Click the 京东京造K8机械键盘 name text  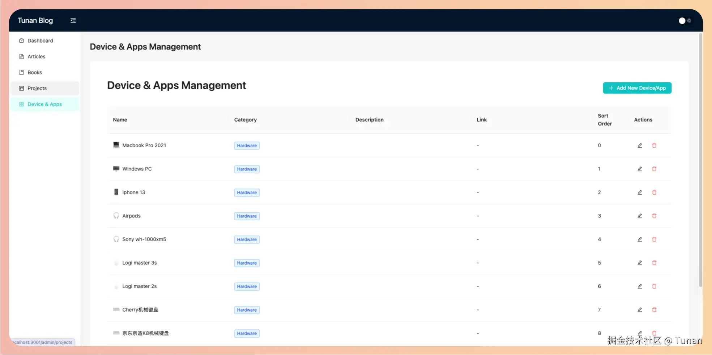[x=146, y=333]
